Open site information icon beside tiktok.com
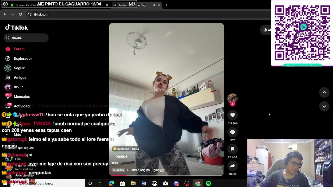This screenshot has height=187, width=333. [29, 15]
